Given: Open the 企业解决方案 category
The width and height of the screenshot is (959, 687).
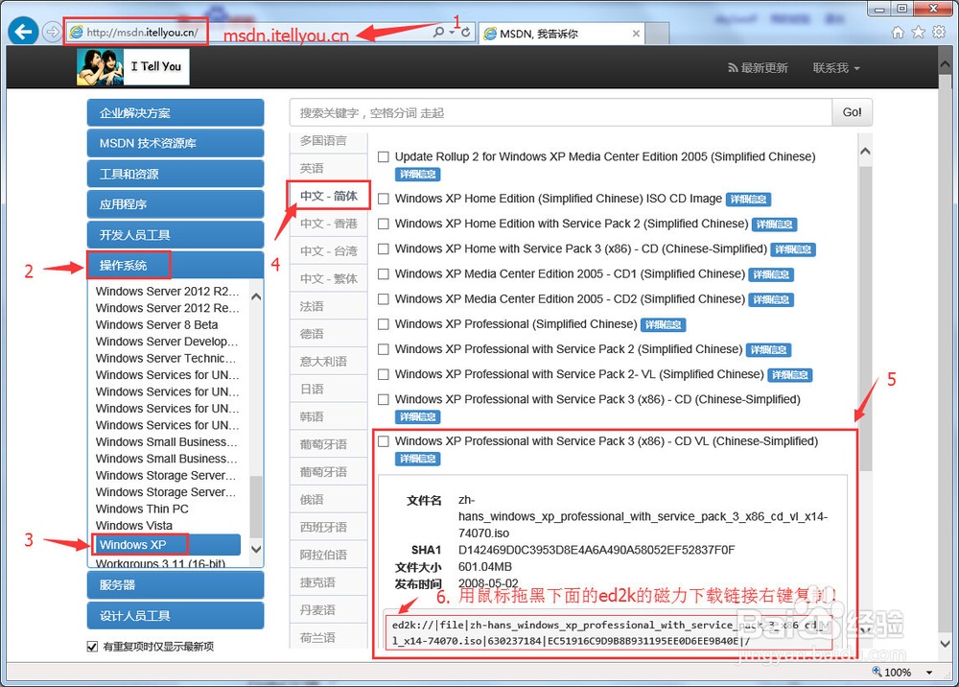Looking at the screenshot, I should 175,113.
